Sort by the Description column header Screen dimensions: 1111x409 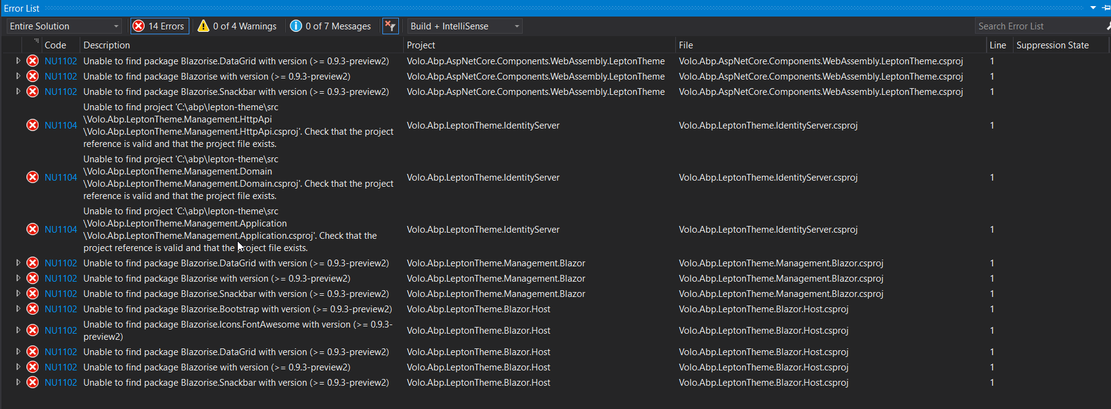(x=107, y=45)
